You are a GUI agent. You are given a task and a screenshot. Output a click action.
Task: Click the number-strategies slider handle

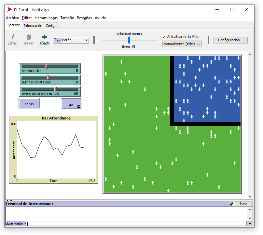tap(48, 78)
